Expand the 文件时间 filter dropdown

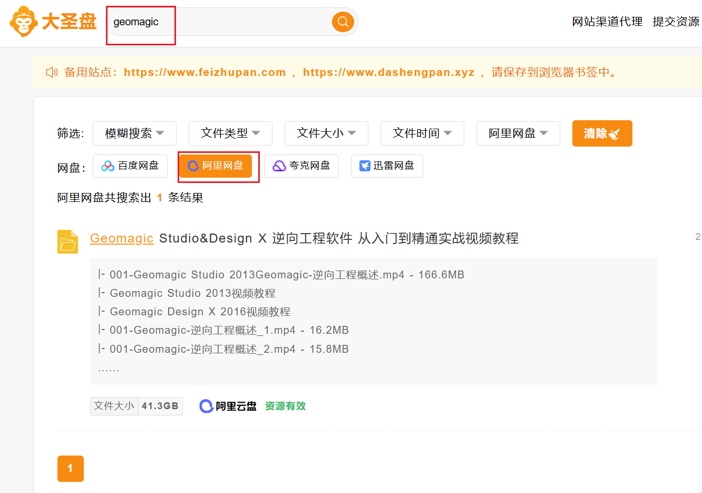(422, 133)
